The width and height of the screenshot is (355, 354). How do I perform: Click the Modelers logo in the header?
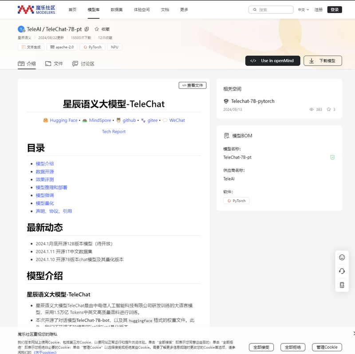pyautogui.click(x=36, y=9)
